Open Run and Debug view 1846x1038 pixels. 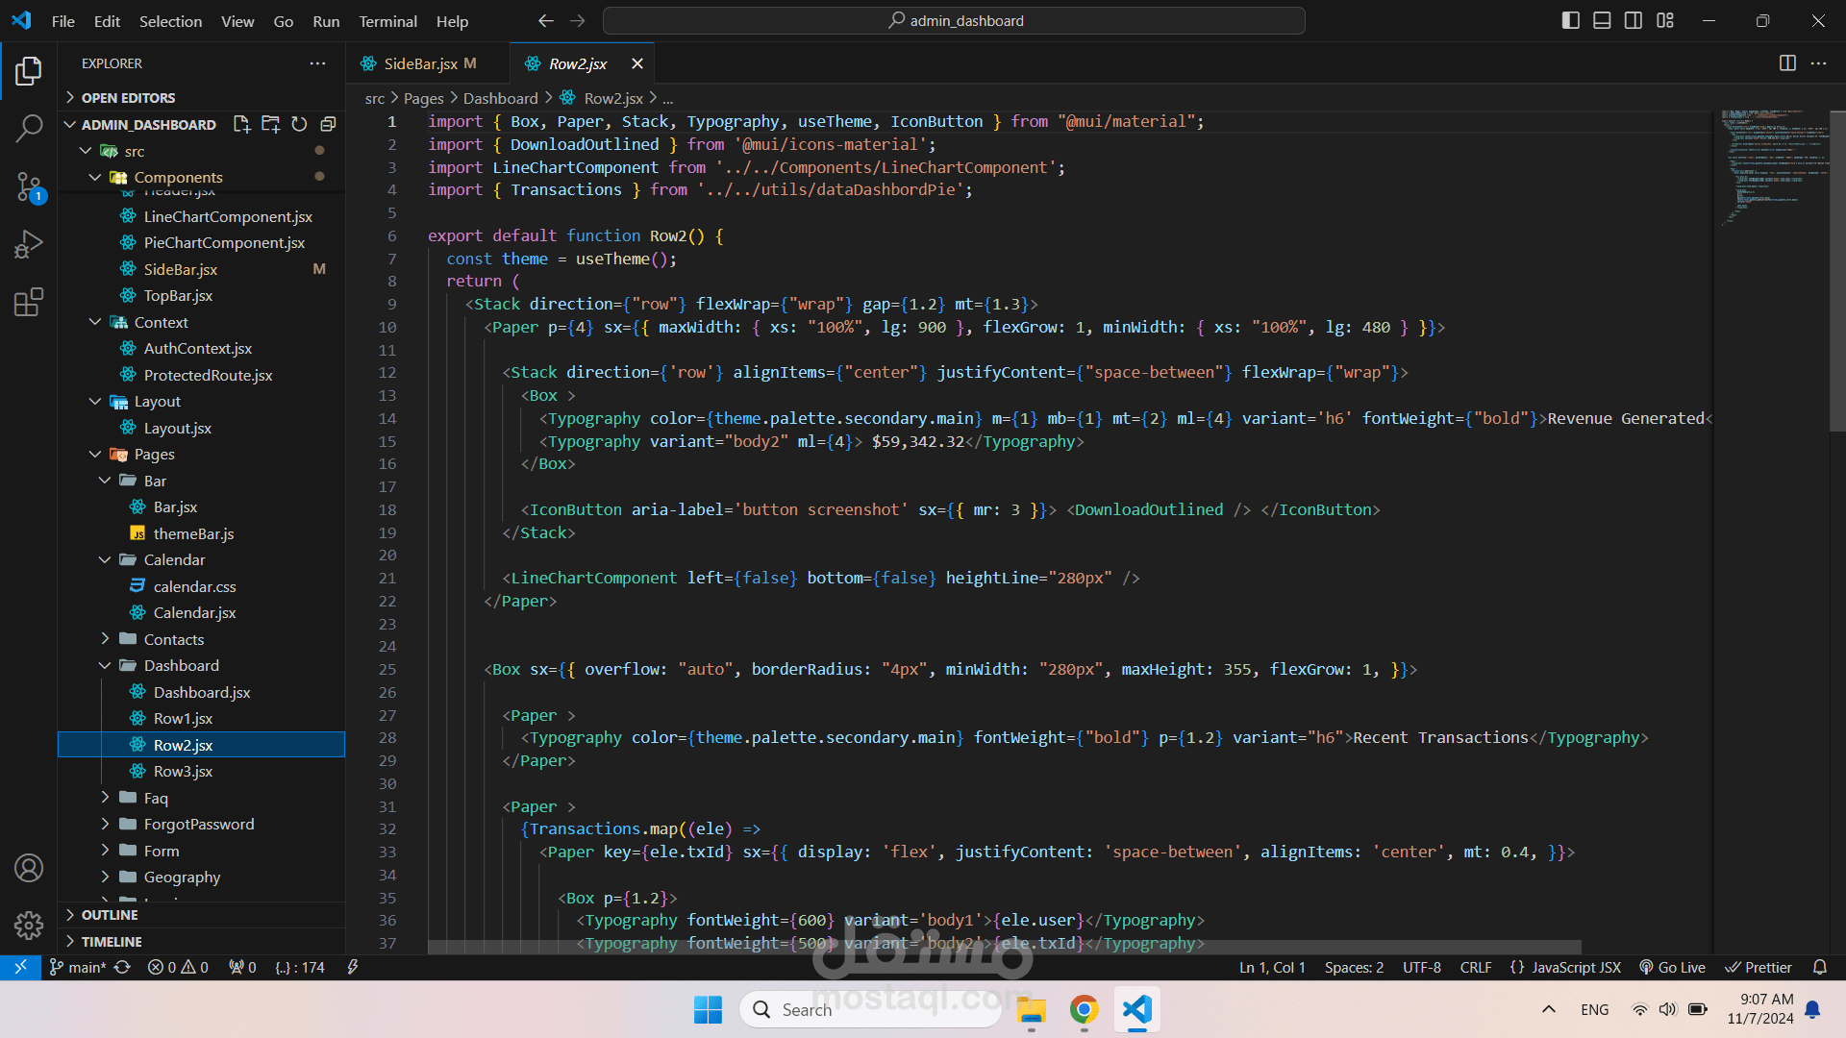pyautogui.click(x=29, y=244)
